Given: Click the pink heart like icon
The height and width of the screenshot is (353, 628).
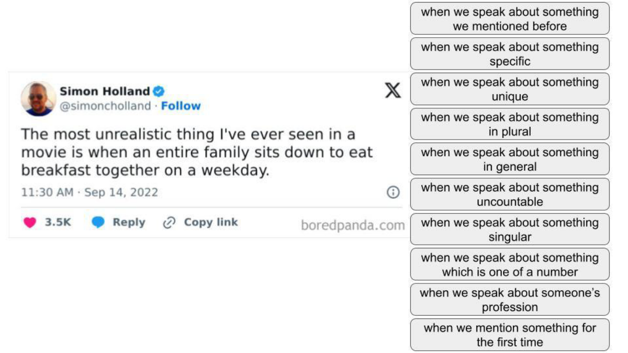Looking at the screenshot, I should (x=30, y=222).
